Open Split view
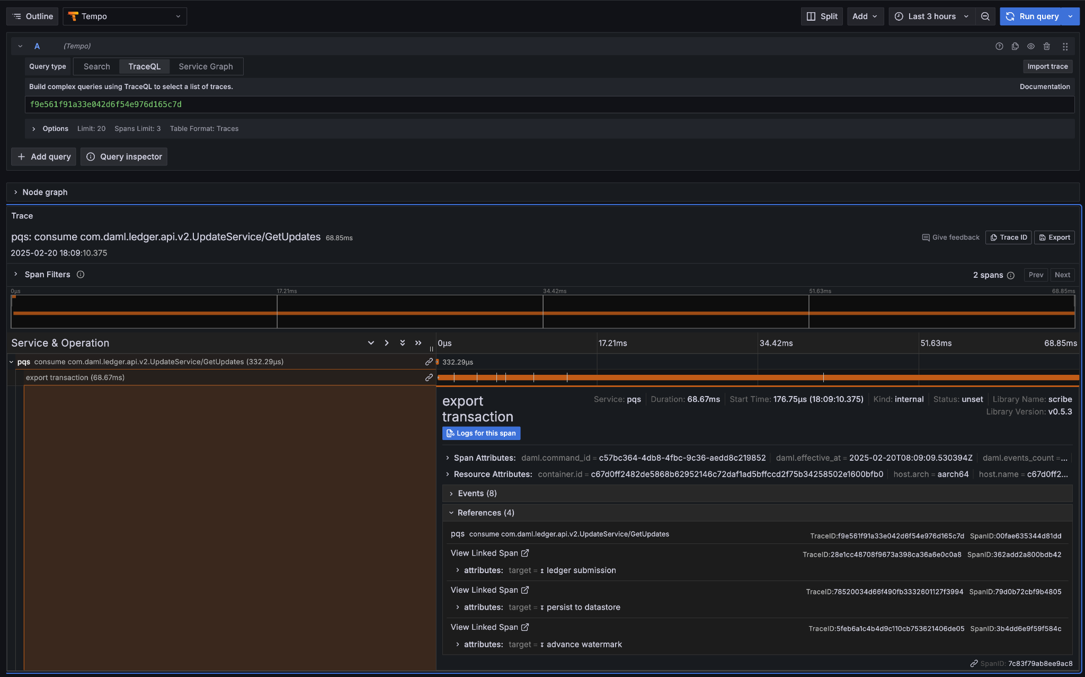The image size is (1085, 677). point(821,16)
